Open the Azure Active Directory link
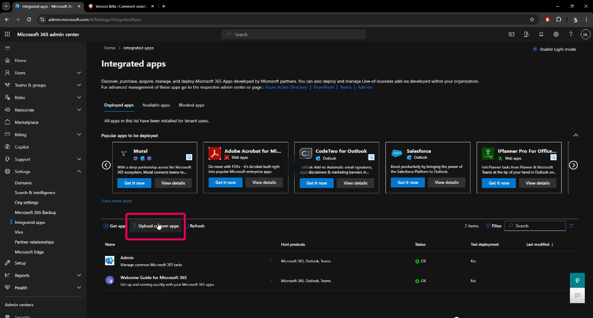This screenshot has width=593, height=318. (287, 88)
